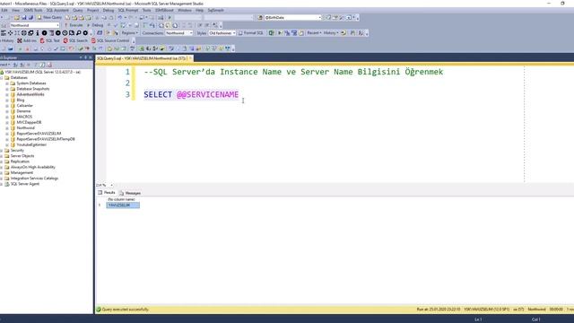Open the History dropdown in SQL toolbar
The image size is (574, 323).
point(331,33)
